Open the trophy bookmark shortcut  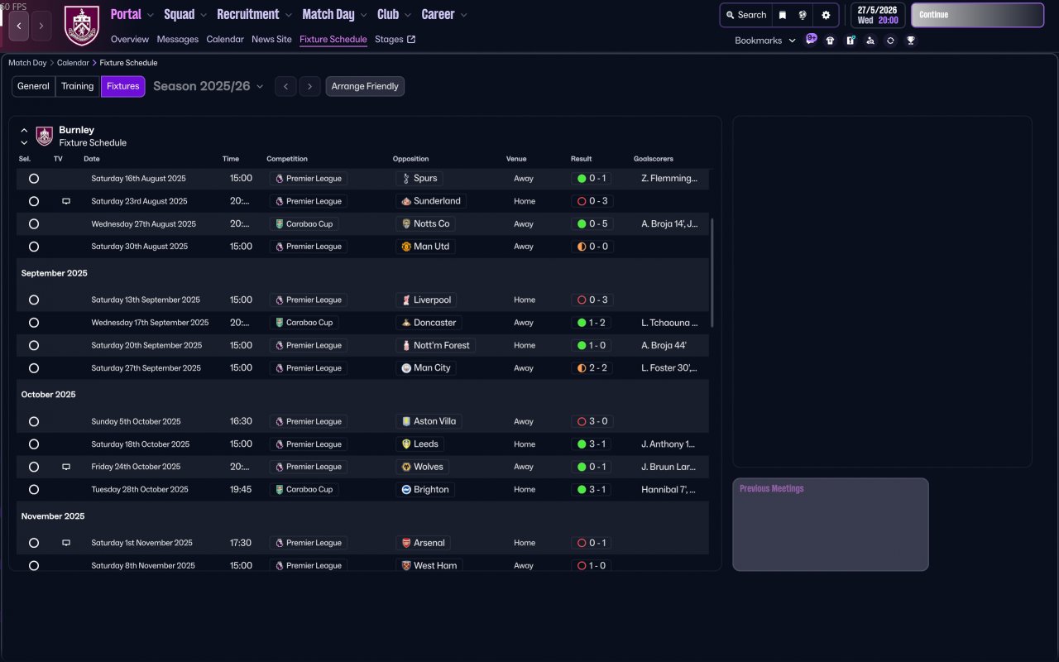tap(910, 41)
